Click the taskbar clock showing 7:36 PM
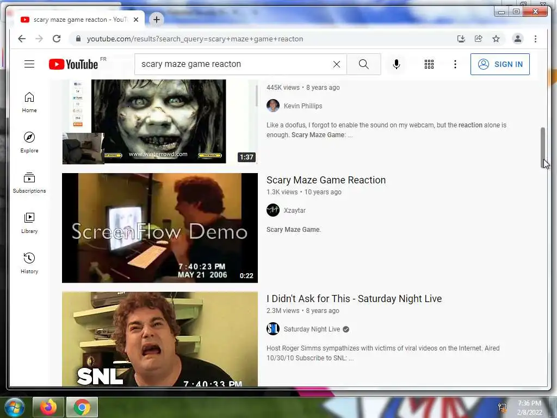557x418 pixels. pos(529,408)
